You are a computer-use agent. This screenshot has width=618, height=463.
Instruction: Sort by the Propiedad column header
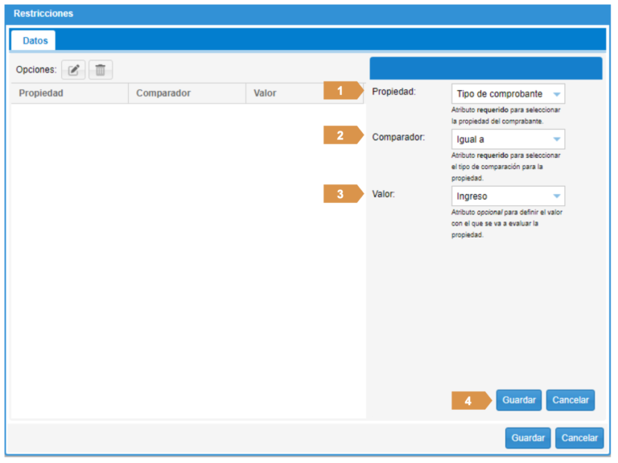pyautogui.click(x=41, y=93)
